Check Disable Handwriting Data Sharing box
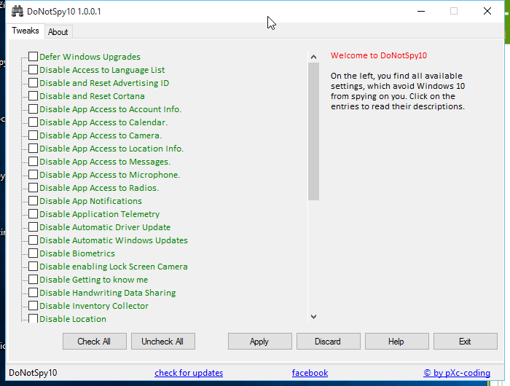Screen dimensions: 510x386 pos(34,293)
